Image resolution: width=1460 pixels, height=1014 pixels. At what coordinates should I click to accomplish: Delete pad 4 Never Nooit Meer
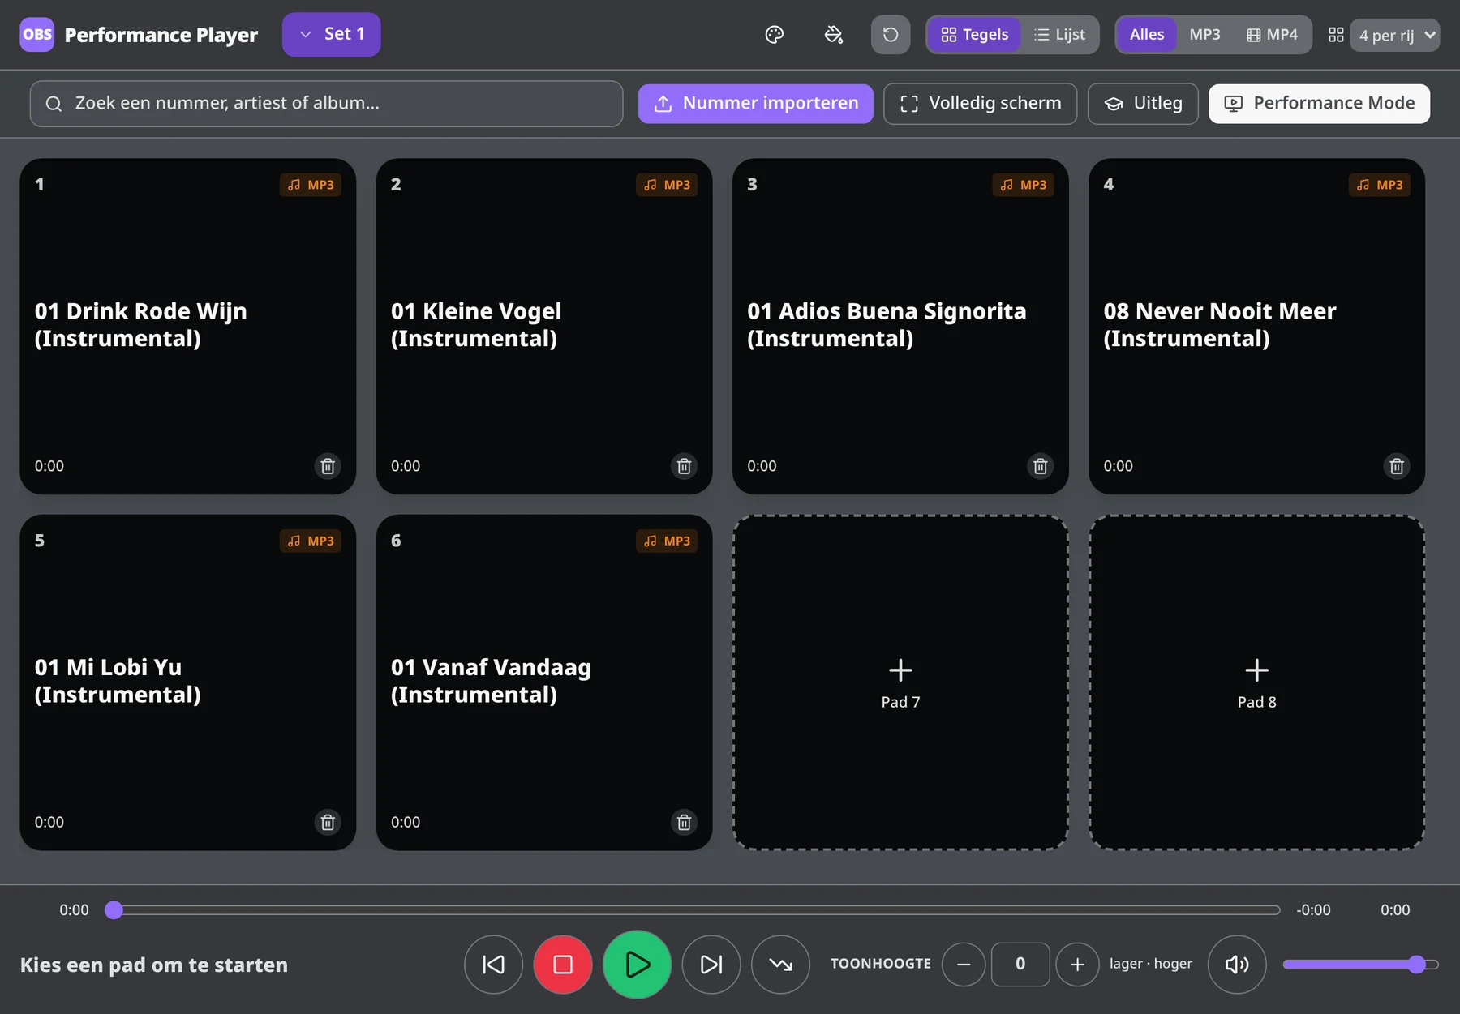(x=1397, y=466)
